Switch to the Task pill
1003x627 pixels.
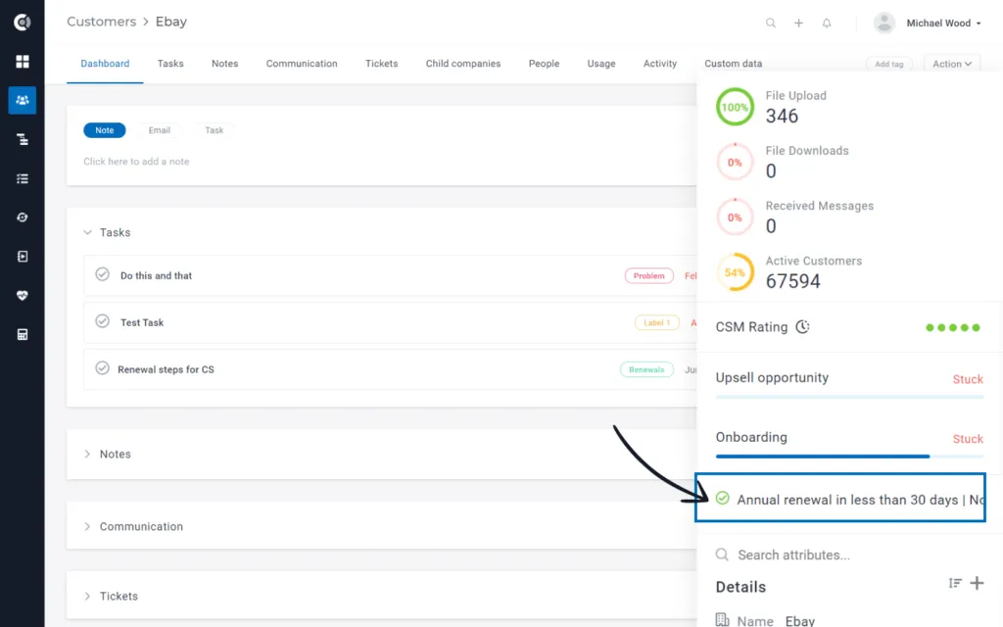215,130
